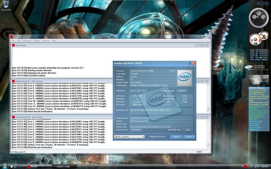Open the Test menu in Prime95
The image size is (271, 169).
click(13, 40)
